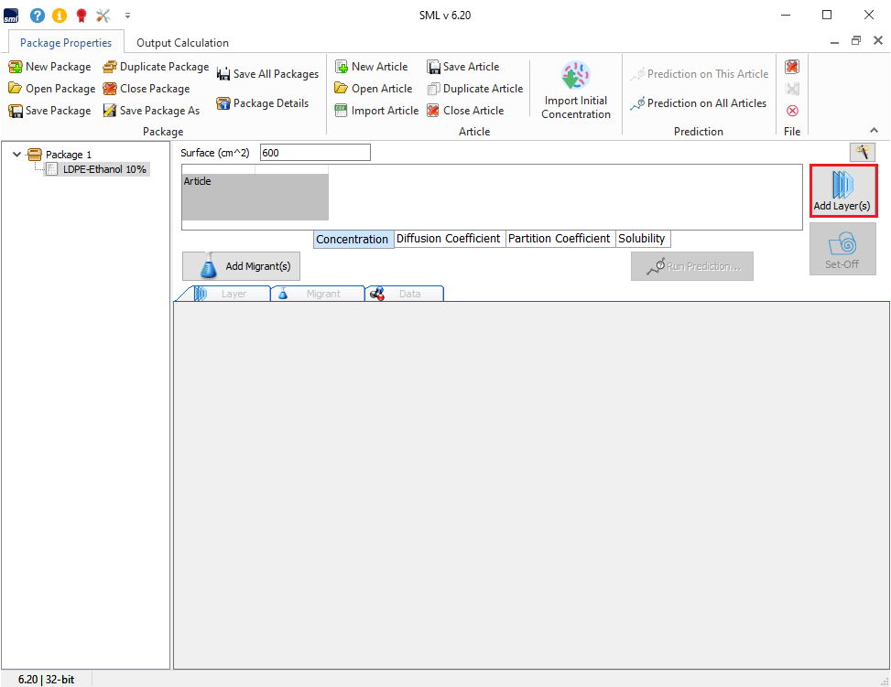Open Import Initial Concentration
The image size is (891, 687).
coord(575,91)
